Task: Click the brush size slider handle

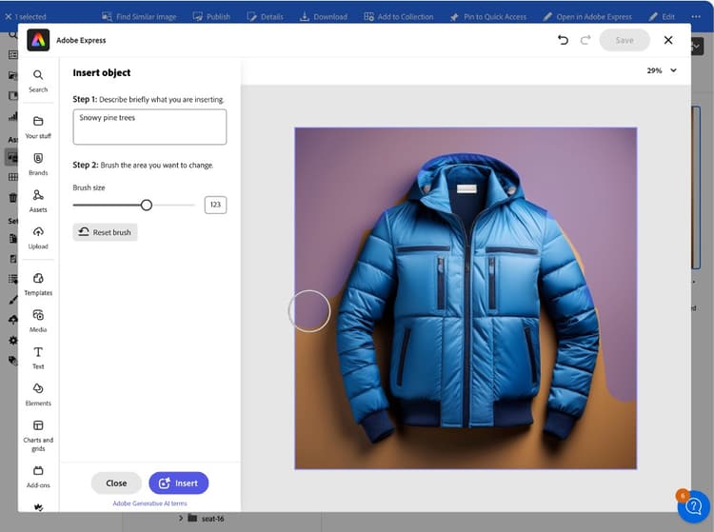Action: pyautogui.click(x=147, y=205)
